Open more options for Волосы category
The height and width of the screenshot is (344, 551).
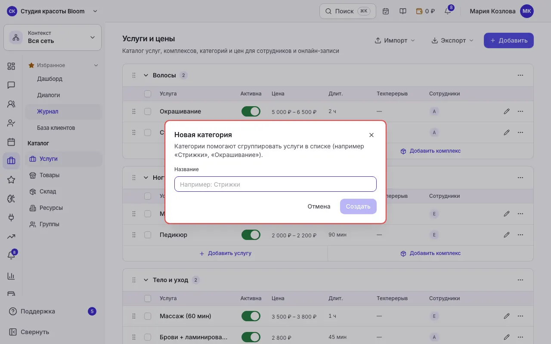(x=520, y=75)
